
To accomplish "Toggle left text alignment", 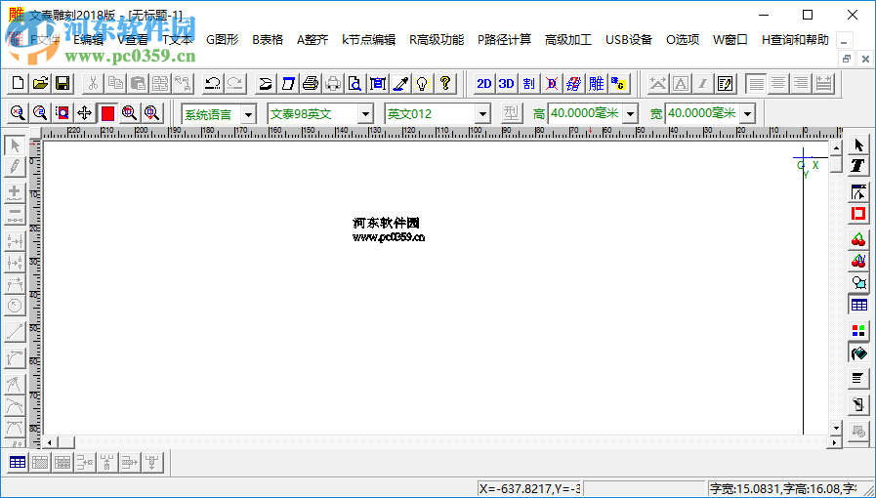I will point(756,84).
